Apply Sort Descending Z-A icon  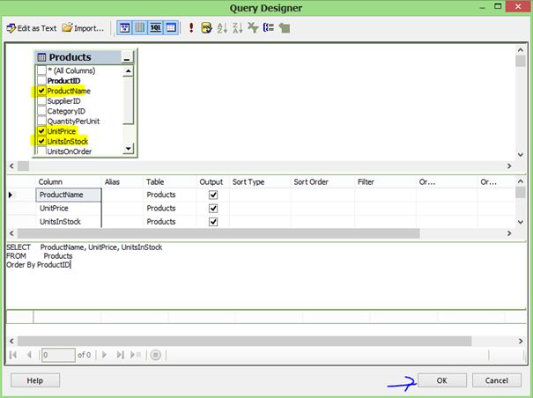(x=238, y=28)
